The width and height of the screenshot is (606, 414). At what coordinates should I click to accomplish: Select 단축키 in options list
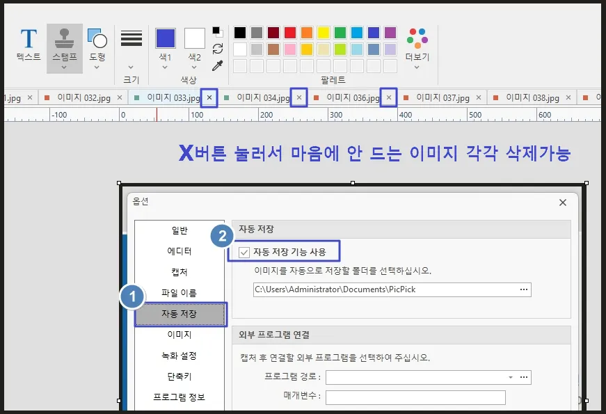pyautogui.click(x=180, y=376)
